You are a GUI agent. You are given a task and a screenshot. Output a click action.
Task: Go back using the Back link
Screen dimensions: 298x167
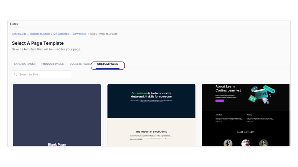[x=14, y=24]
